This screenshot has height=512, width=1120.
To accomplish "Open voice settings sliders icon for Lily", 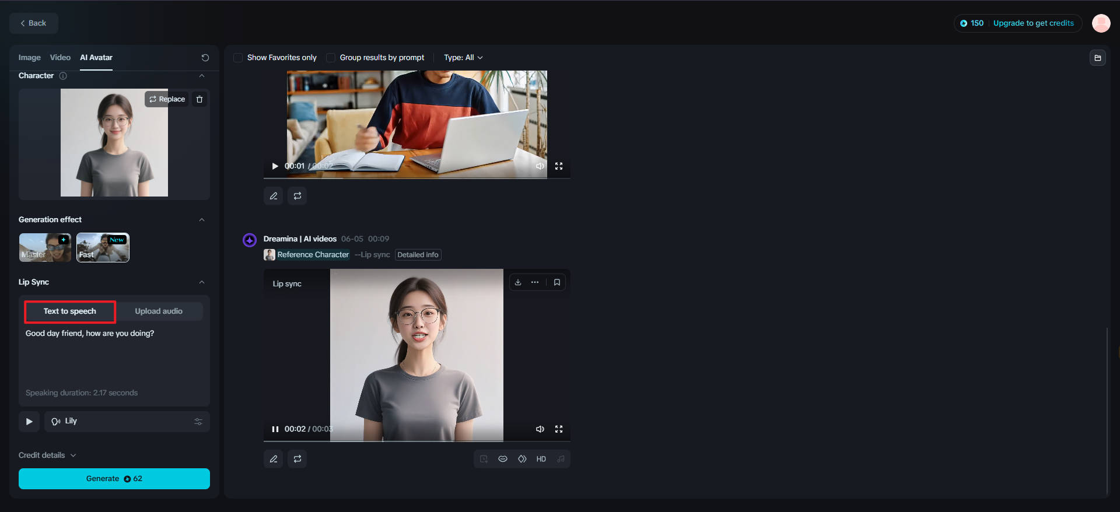I will 198,422.
